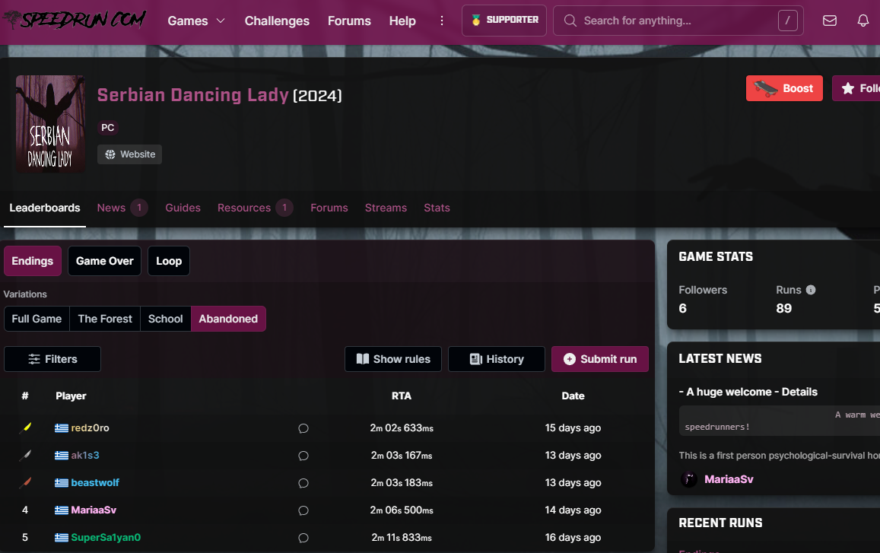Screen dimensions: 880x553
Task: Open comment bubble on SuperSa1yan0's run
Action: 303,538
